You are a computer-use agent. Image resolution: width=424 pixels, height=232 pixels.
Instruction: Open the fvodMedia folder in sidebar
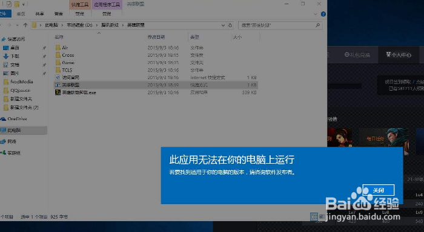[18, 82]
